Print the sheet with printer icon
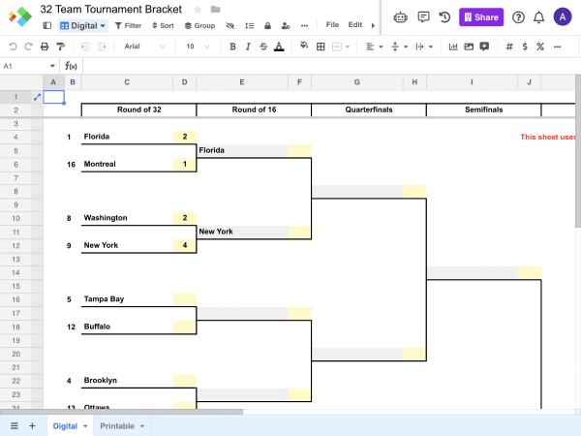This screenshot has height=436, width=581. pos(45,47)
